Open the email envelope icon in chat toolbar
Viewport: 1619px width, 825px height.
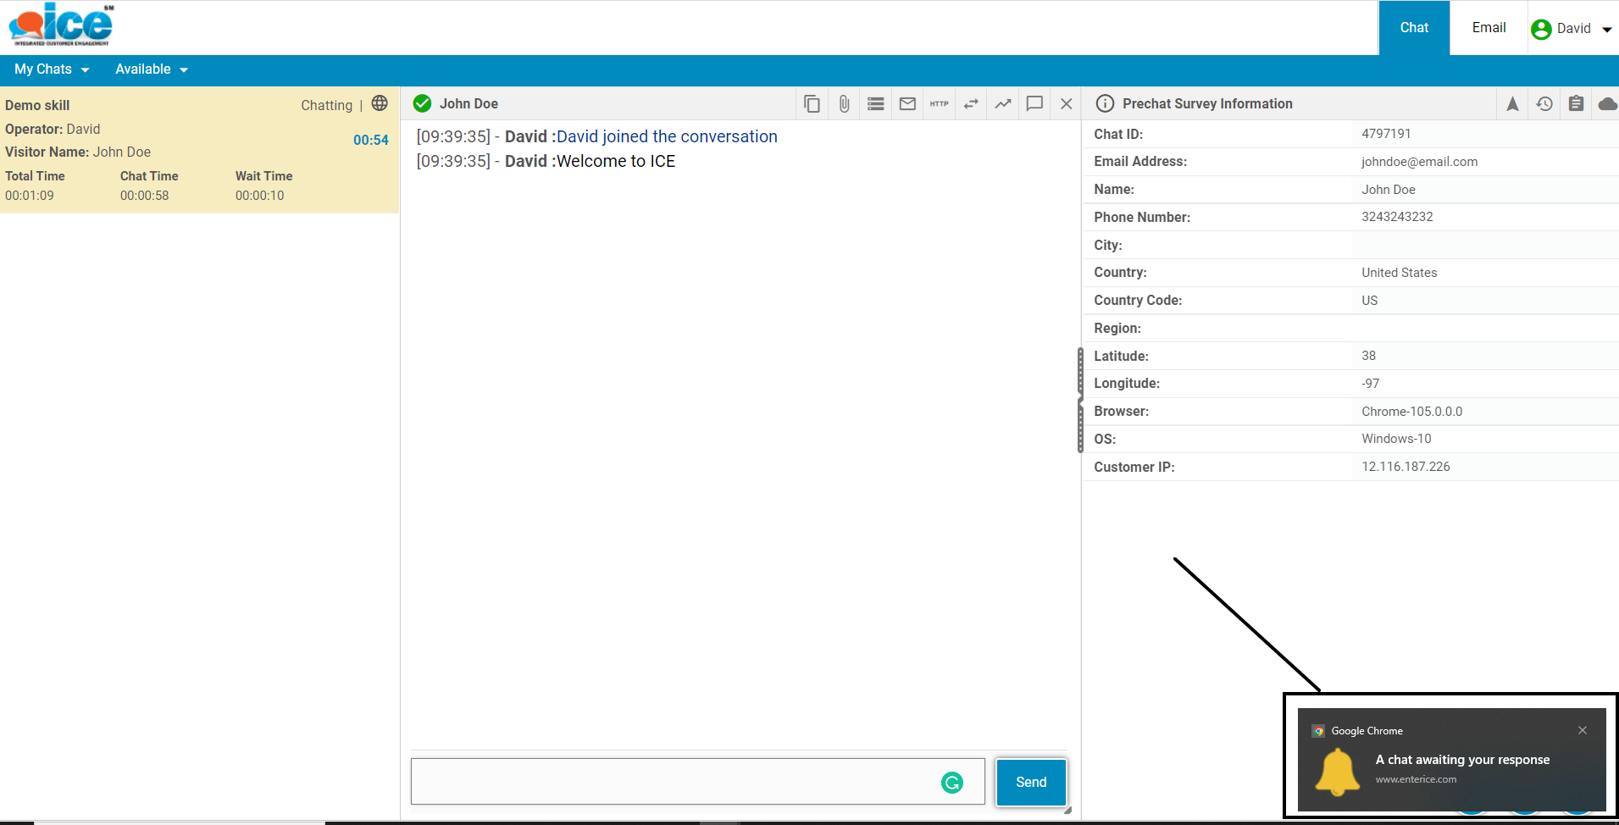click(907, 103)
